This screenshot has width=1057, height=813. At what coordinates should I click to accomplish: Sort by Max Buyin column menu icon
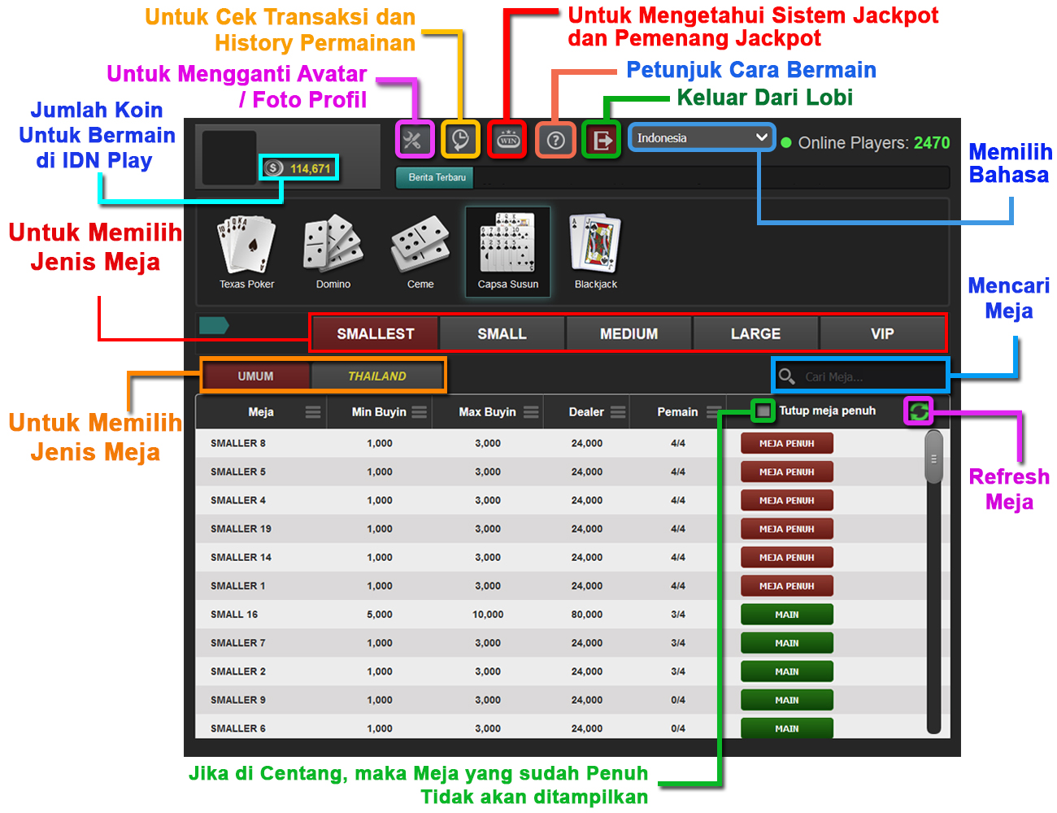[x=531, y=412]
